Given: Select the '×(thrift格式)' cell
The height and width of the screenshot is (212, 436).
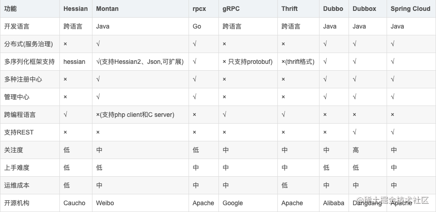Looking at the screenshot, I should point(298,62).
